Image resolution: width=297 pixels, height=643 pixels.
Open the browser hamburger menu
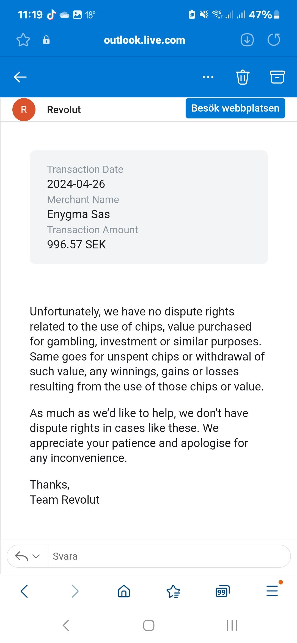point(272,591)
